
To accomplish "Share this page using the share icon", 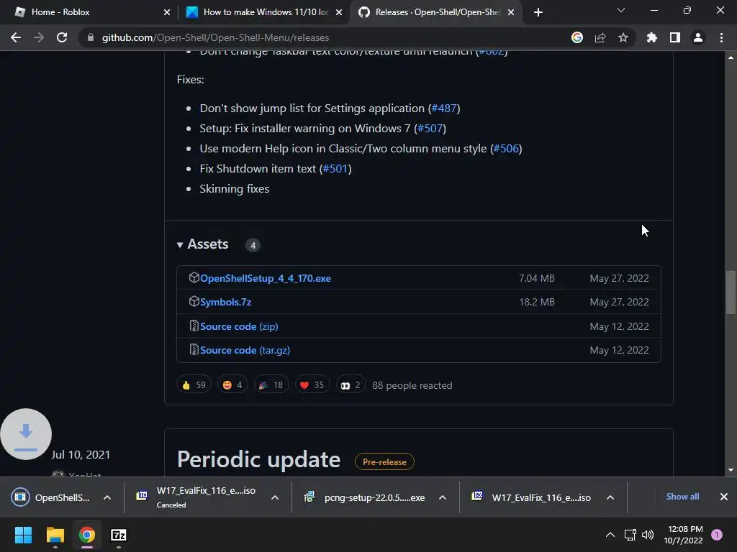I will point(600,37).
